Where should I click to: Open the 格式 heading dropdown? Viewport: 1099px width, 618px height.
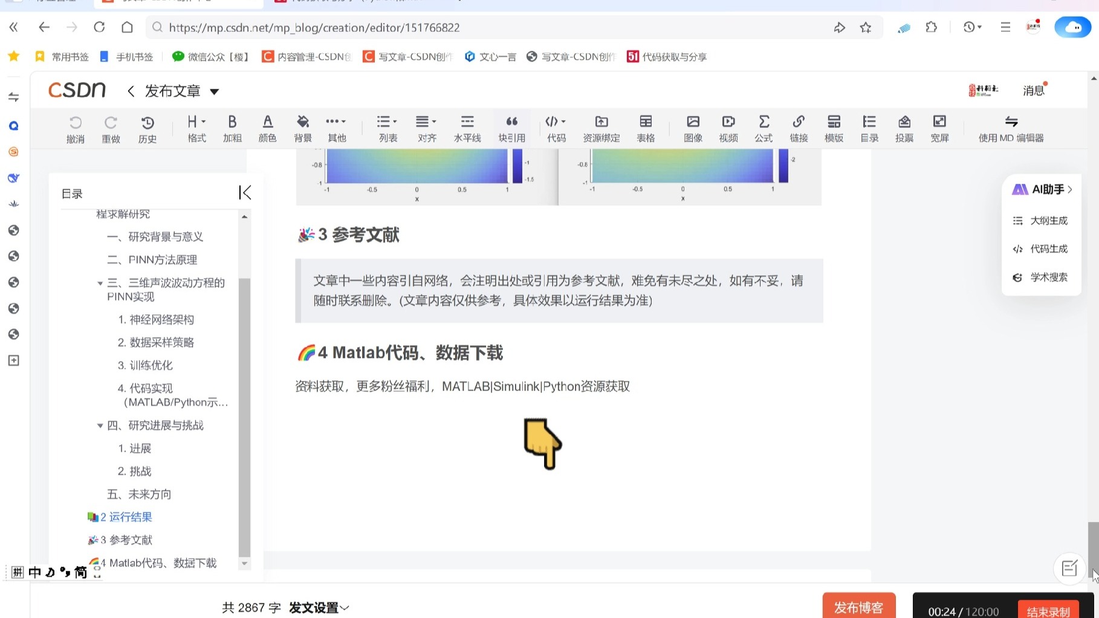pyautogui.click(x=196, y=128)
